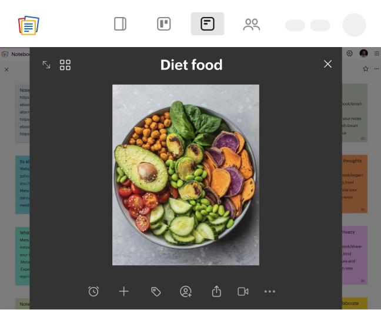Click the plus icon to add content
The width and height of the screenshot is (381, 310).
[x=124, y=291]
